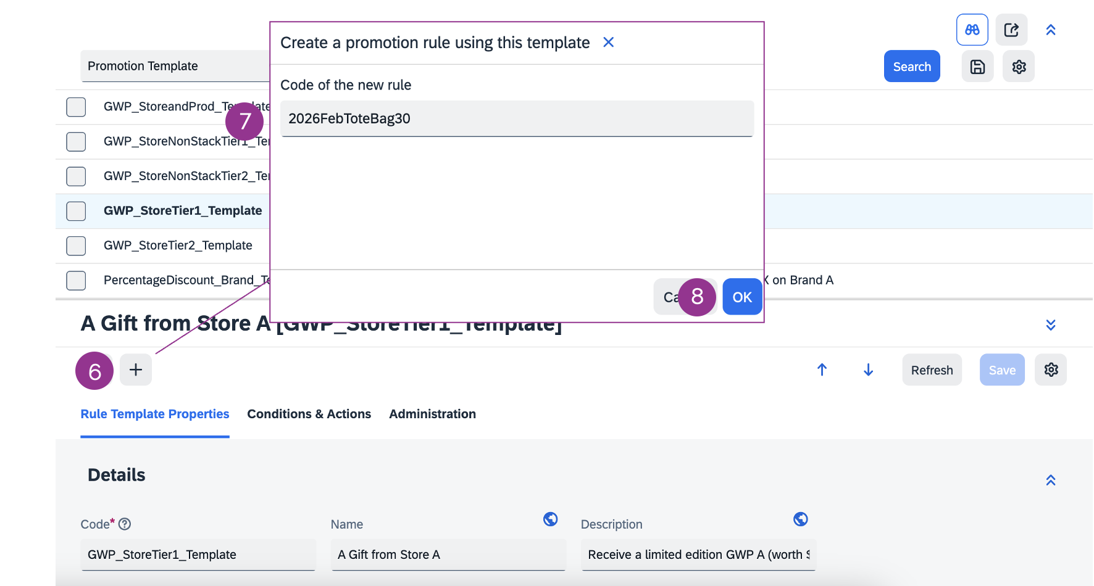Open editor settings gear next to Save
This screenshot has height=586, width=1094.
pos(1051,369)
